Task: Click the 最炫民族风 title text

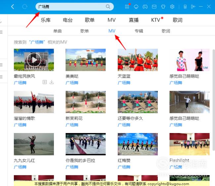Action: (x=24, y=76)
